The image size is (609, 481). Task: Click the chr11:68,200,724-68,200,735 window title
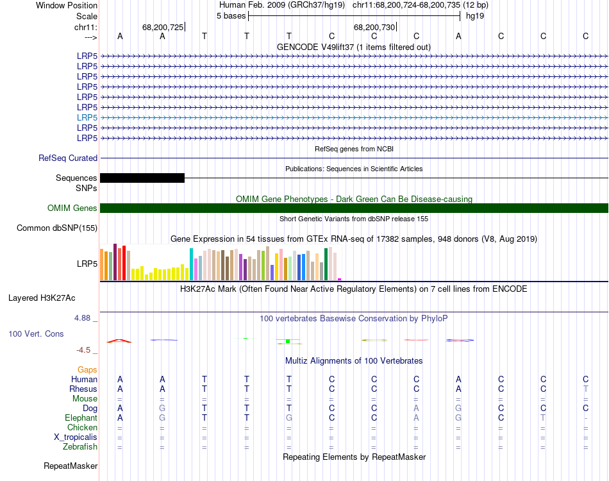click(406, 5)
